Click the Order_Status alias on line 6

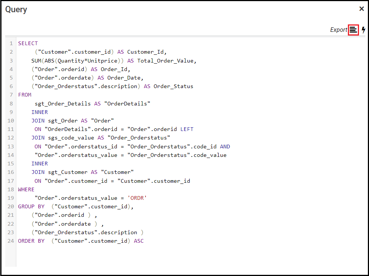[173, 86]
